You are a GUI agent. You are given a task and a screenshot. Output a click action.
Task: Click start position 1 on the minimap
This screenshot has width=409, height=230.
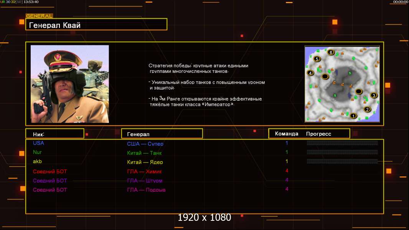pos(353,116)
